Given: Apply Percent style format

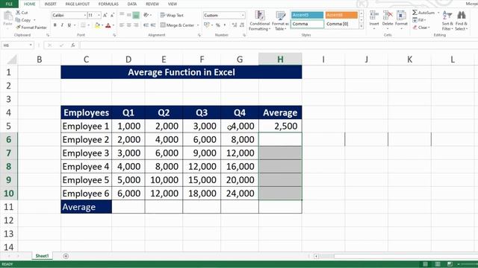Looking at the screenshot, I should pos(218,25).
